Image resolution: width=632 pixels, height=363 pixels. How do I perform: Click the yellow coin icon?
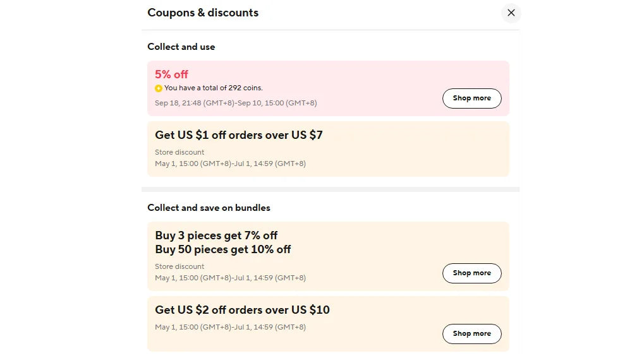159,88
